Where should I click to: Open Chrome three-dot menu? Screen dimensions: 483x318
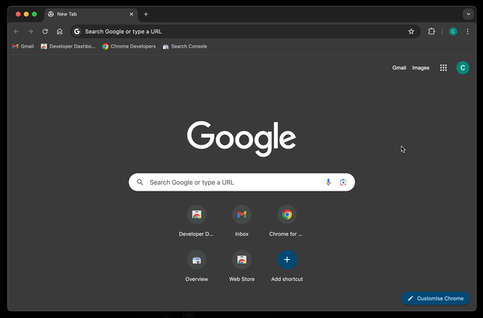[x=468, y=32]
